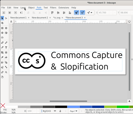Select the Selector arrow tool

pyautogui.click(x=2, y=18)
